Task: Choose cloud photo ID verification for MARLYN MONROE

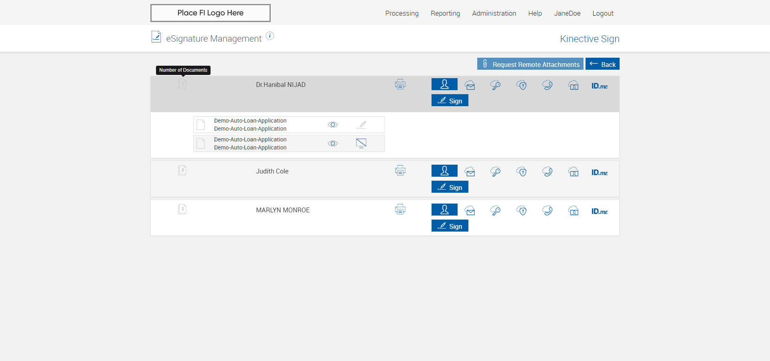Action: coord(573,210)
